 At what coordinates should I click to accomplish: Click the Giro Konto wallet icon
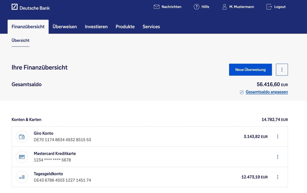click(x=22, y=137)
